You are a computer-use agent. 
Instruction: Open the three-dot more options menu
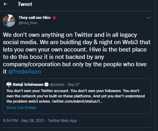point(149,18)
